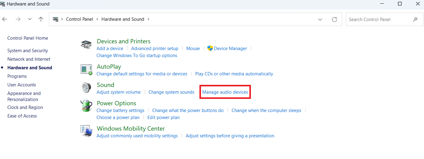The image size is (424, 159).
Task: Go back with the back arrow
Action: (5, 19)
